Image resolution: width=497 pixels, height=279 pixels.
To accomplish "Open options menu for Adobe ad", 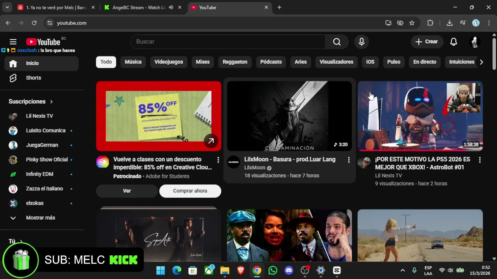I will (x=218, y=160).
